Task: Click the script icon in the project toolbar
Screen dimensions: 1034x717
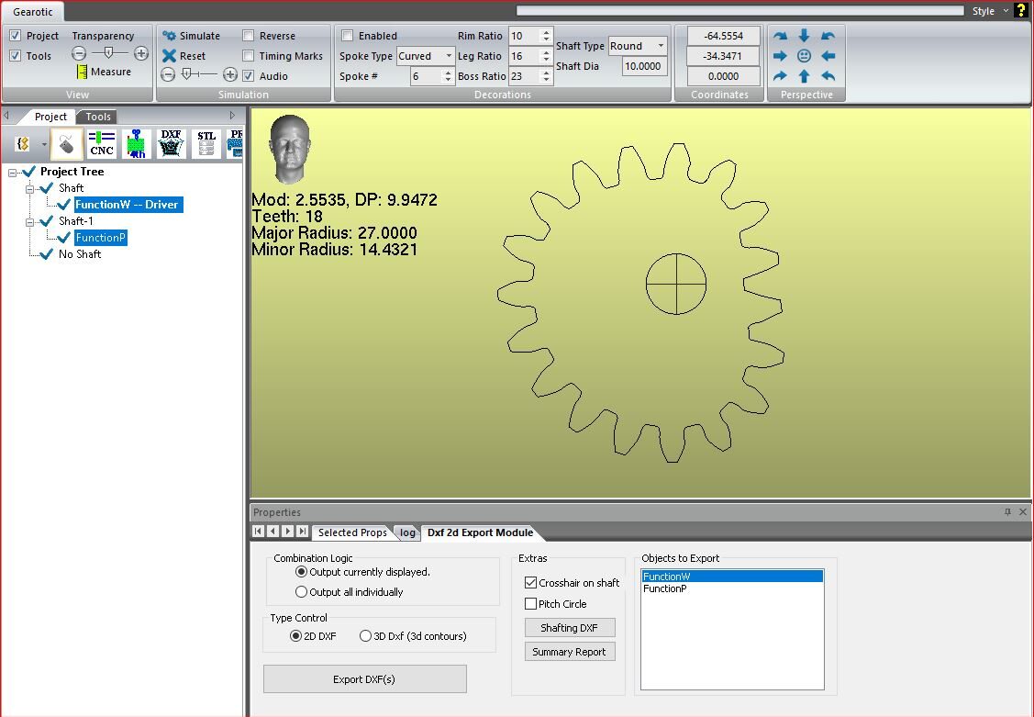Action: (23, 144)
